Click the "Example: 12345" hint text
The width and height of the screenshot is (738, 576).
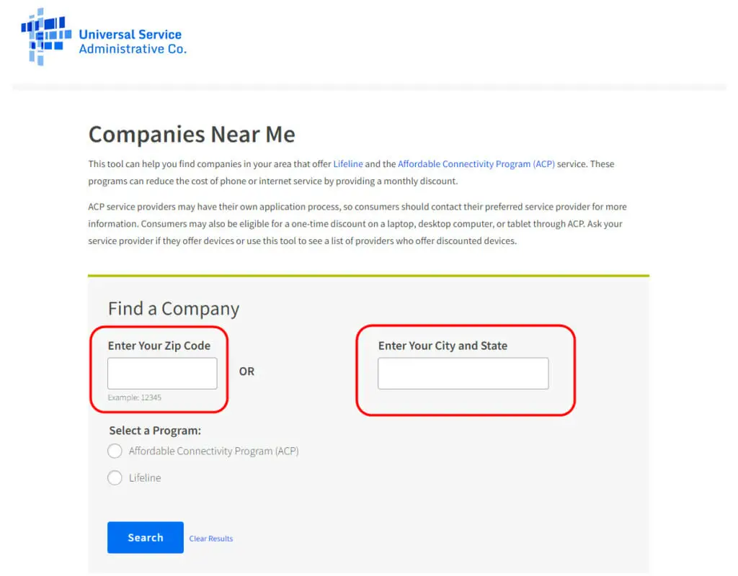[x=135, y=397]
